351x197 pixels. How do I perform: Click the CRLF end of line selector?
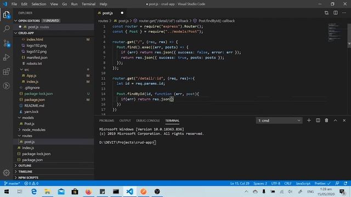click(x=288, y=183)
